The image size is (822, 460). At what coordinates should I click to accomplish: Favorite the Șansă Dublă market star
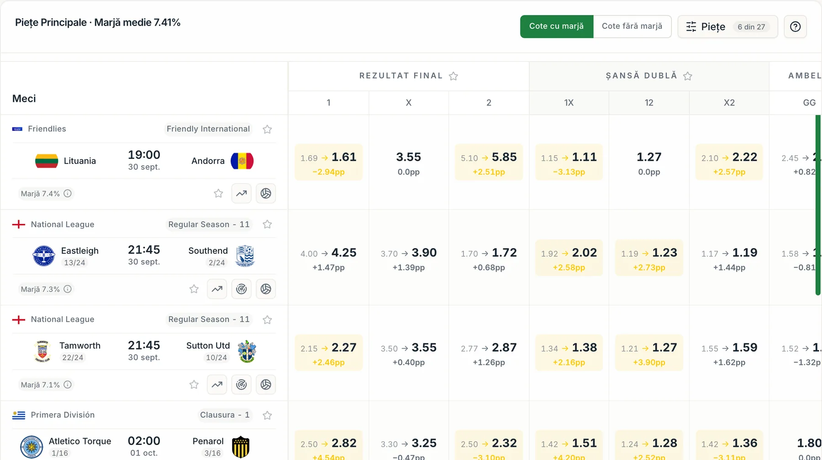pyautogui.click(x=688, y=76)
